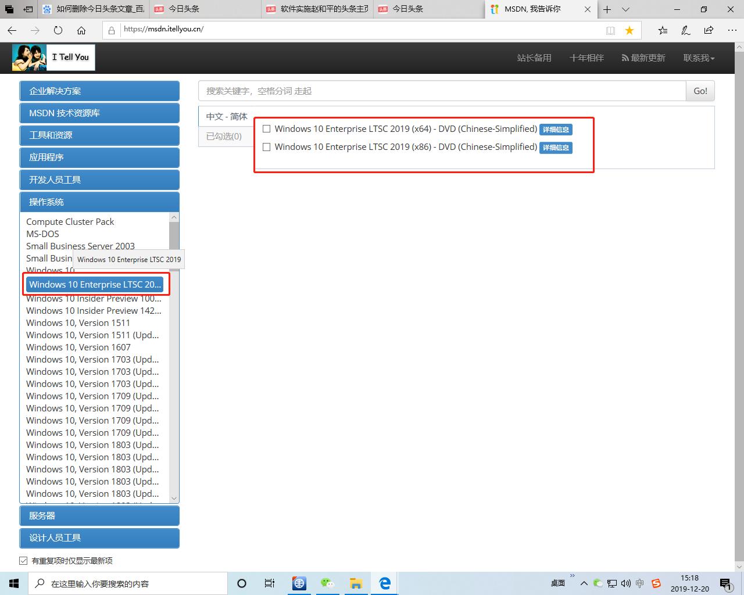
Task: Click the taskbar search box
Action: (x=127, y=583)
